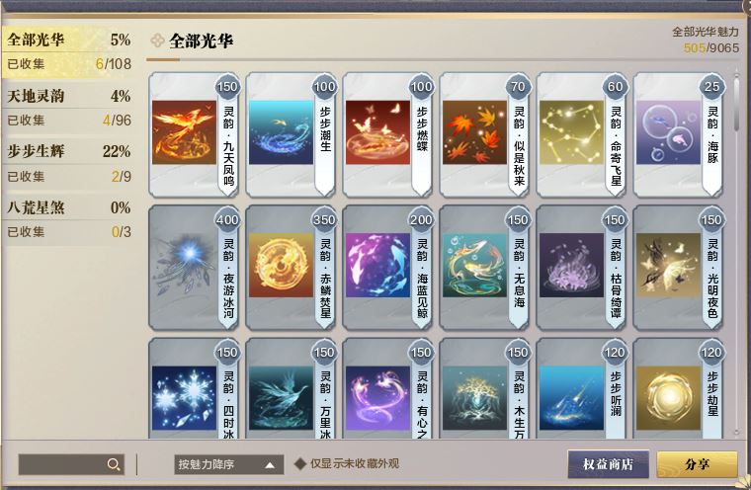Switch to the 全部光华 category tab
The image size is (751, 490).
tap(69, 51)
